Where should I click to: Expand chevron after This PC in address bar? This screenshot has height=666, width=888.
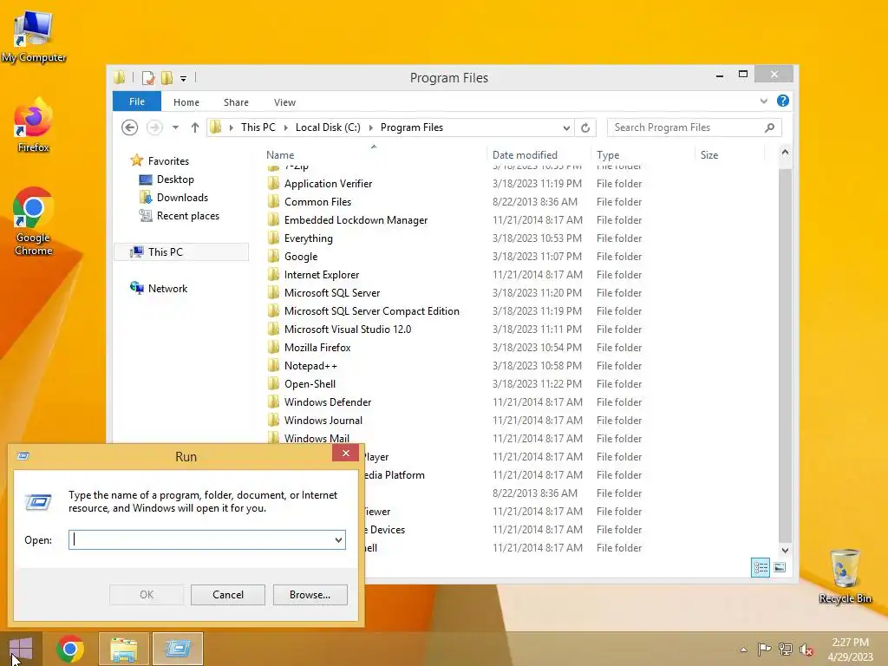tap(285, 127)
